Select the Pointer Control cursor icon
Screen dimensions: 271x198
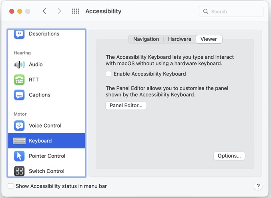[x=19, y=156]
